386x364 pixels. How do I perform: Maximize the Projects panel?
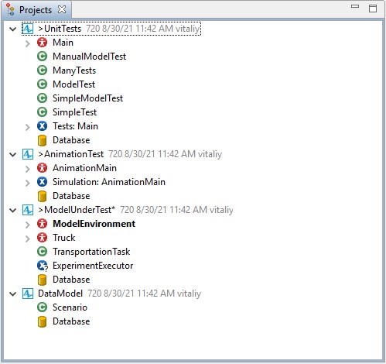click(x=373, y=9)
